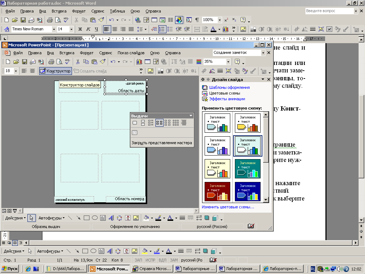Click PowerPoint Cut scissors icon
The height and width of the screenshot is (274, 365).
click(78, 62)
